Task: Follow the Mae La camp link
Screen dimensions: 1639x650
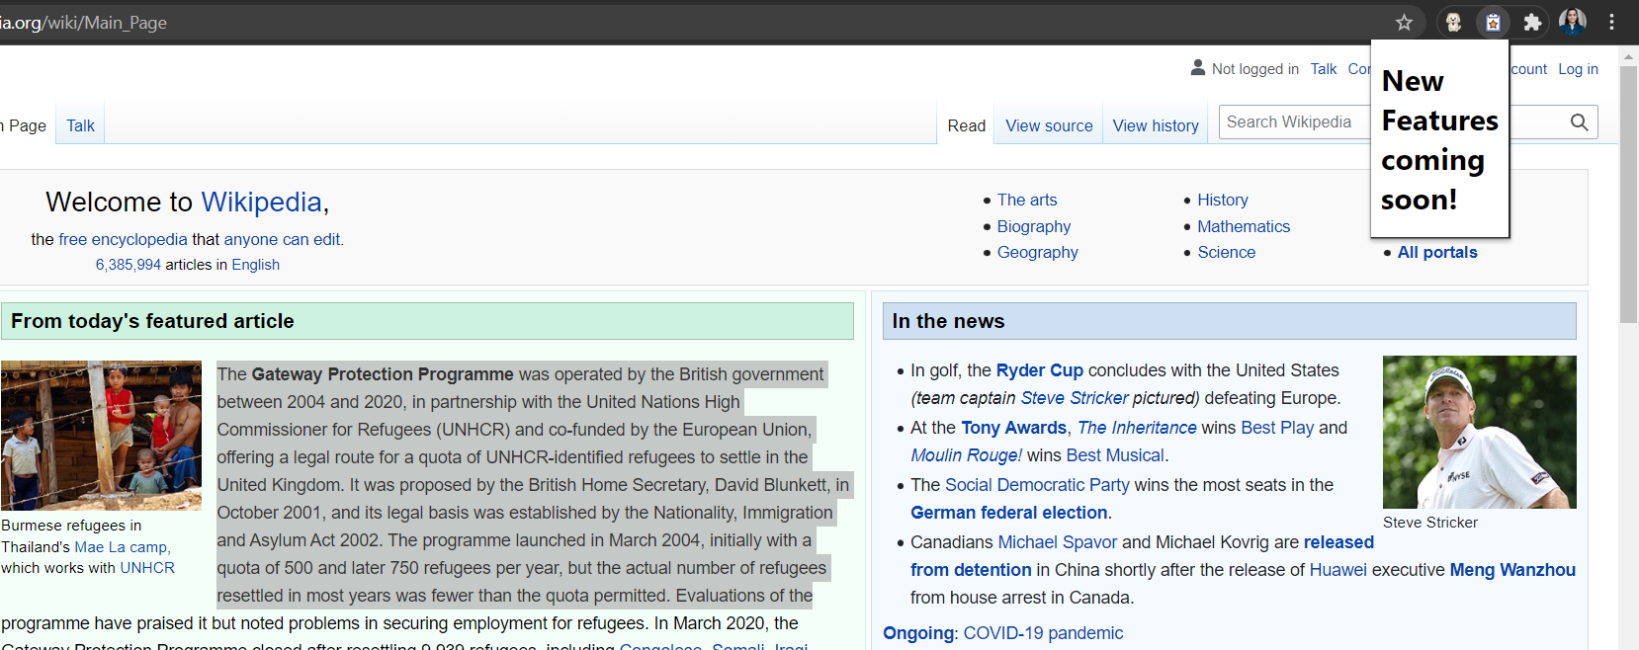Action: (x=121, y=546)
